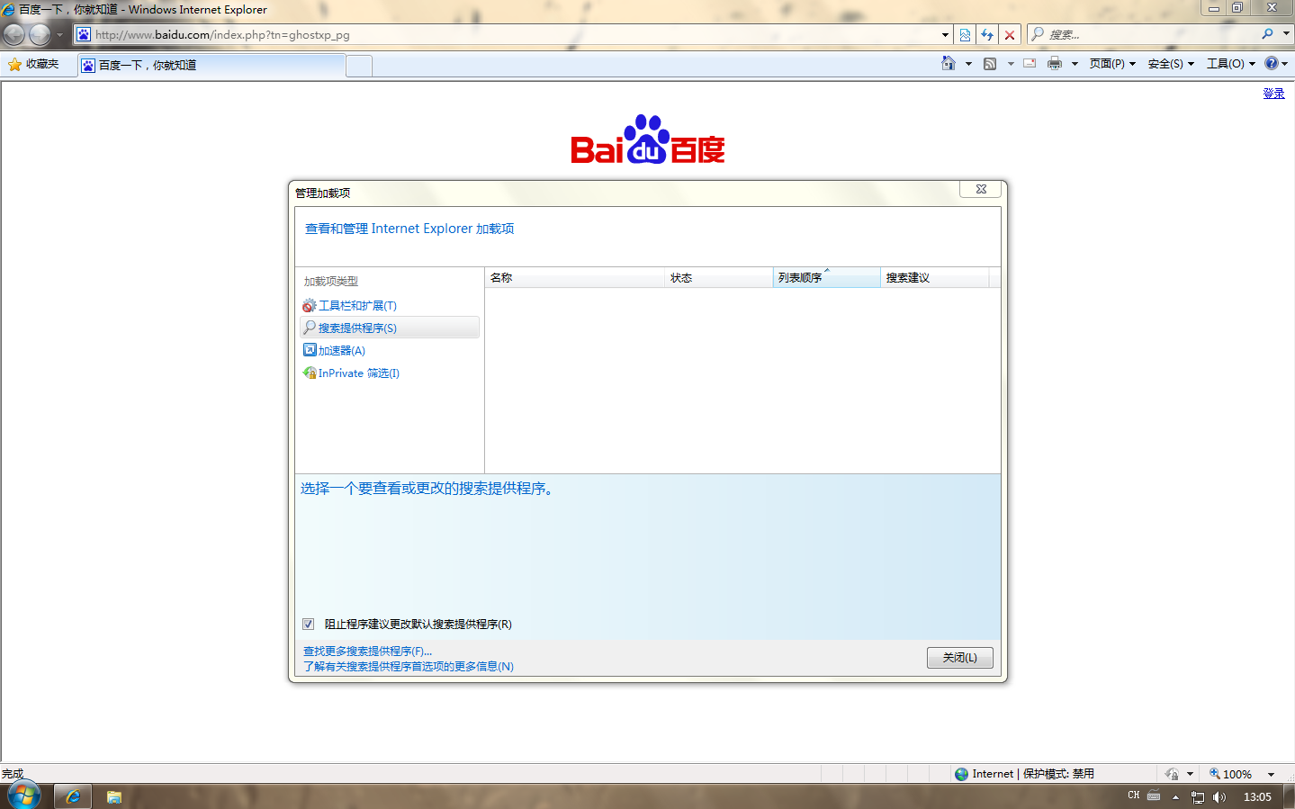Open the zoom level dropdown arrow
This screenshot has height=809, width=1295.
[x=1271, y=774]
